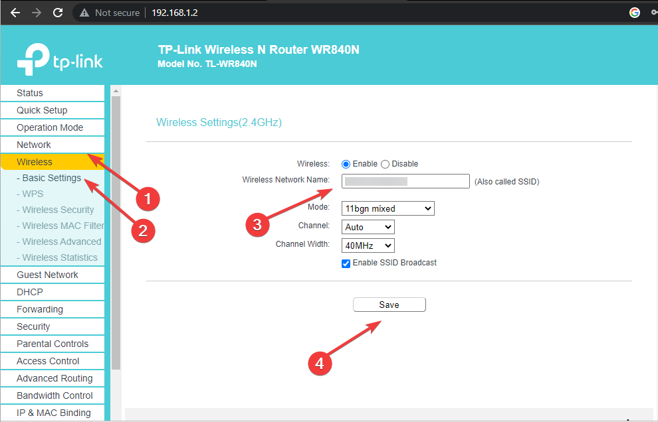Open the Channel Width dropdown
The width and height of the screenshot is (658, 422).
368,246
